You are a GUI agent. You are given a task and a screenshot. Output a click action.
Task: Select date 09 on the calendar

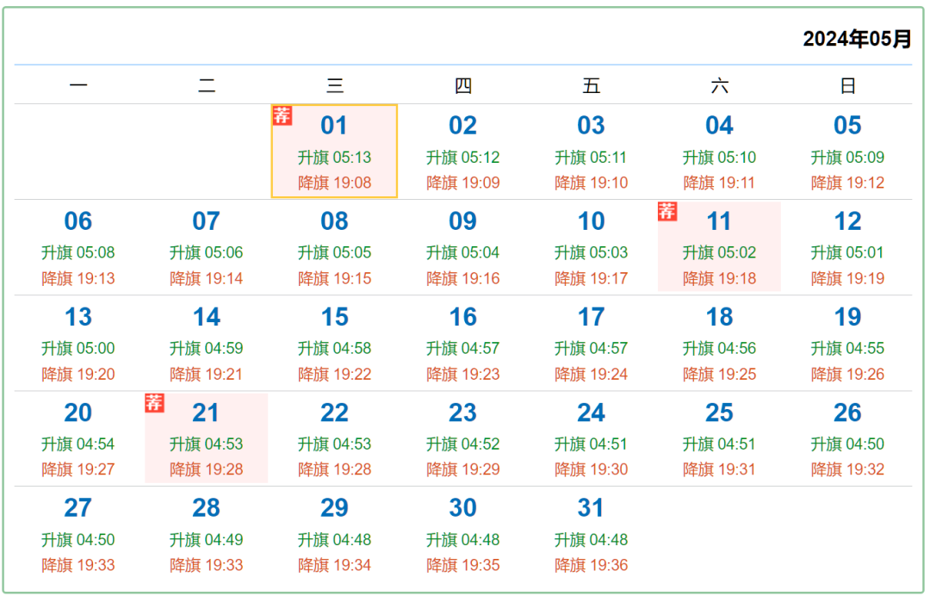pyautogui.click(x=462, y=221)
